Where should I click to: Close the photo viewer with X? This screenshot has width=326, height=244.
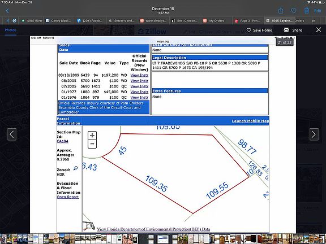[318, 30]
